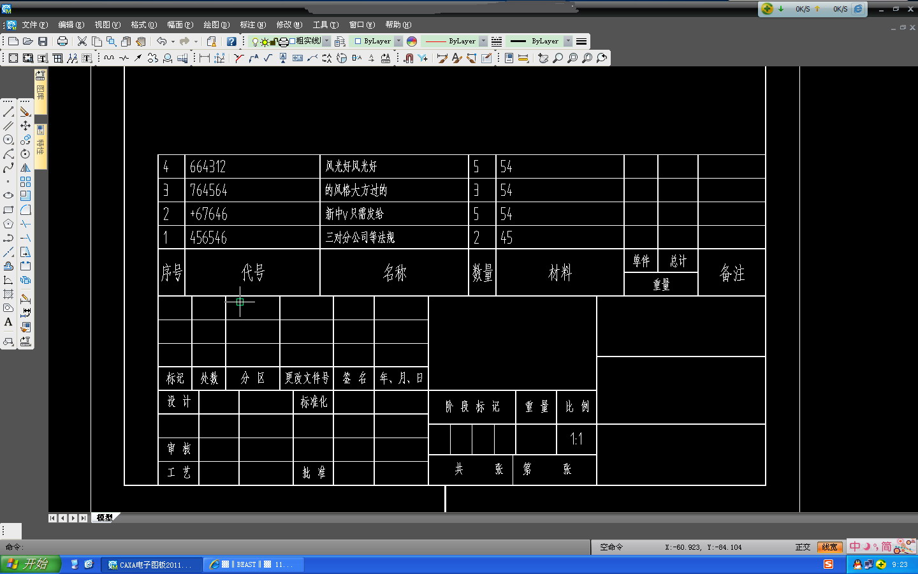Toggle layer visibility light bulb
This screenshot has height=574, width=918.
(256, 42)
